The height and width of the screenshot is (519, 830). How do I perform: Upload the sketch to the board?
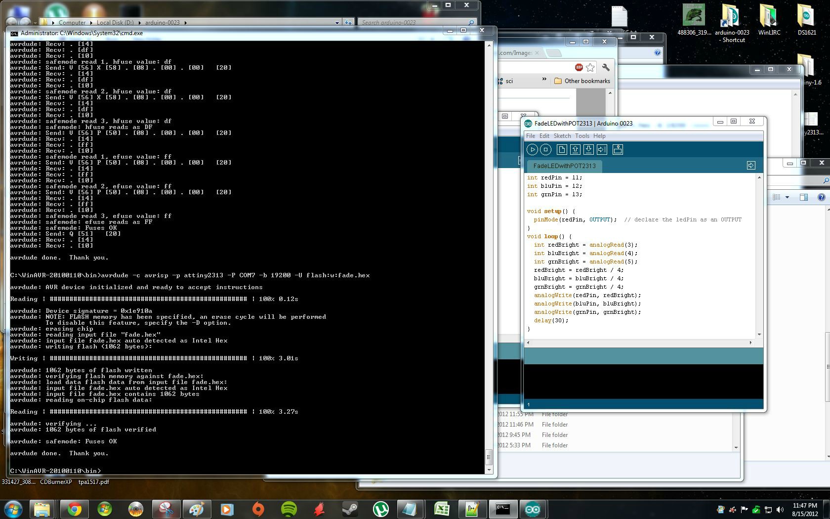coord(602,149)
